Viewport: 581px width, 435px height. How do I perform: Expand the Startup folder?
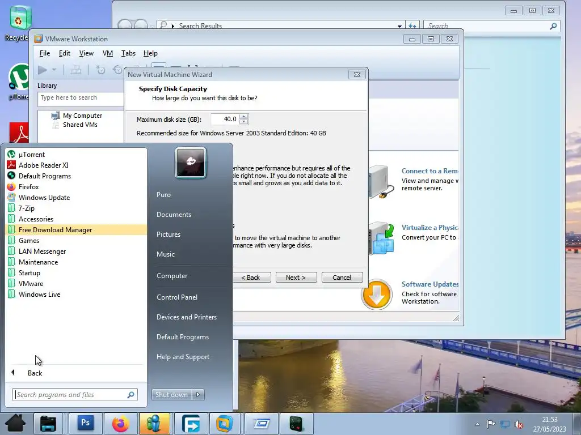coord(77,272)
